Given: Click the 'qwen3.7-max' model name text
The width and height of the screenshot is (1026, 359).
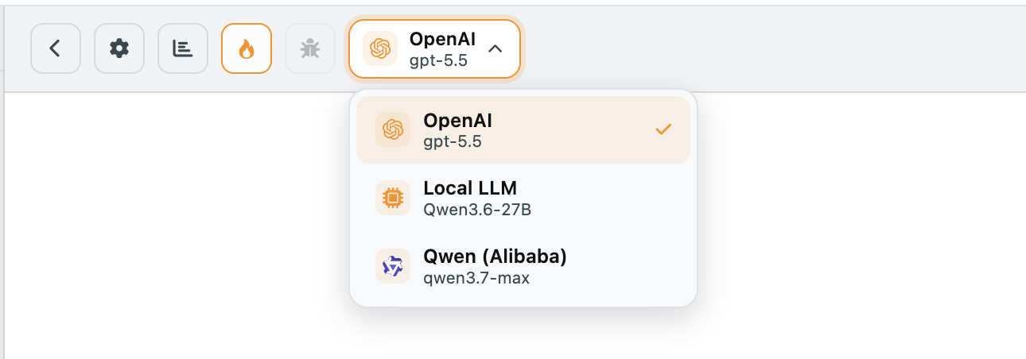Looking at the screenshot, I should tap(476, 279).
